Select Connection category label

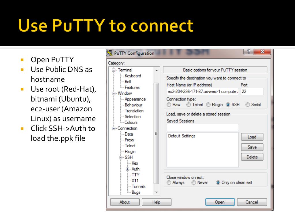127,128
